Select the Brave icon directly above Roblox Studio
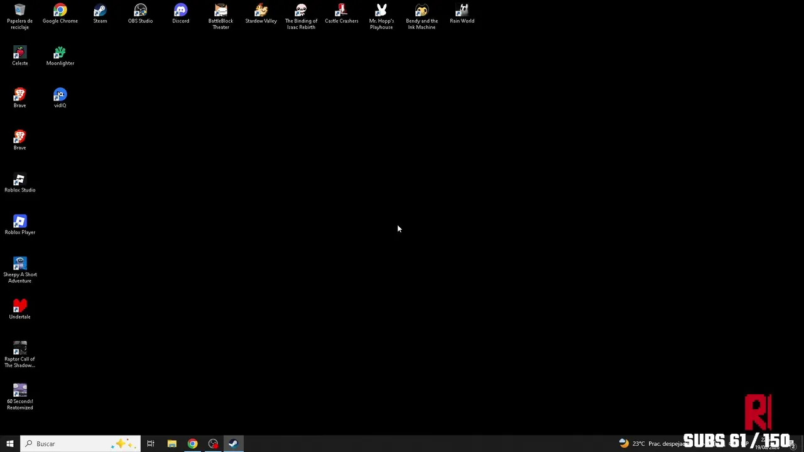The width and height of the screenshot is (804, 452). [19, 140]
